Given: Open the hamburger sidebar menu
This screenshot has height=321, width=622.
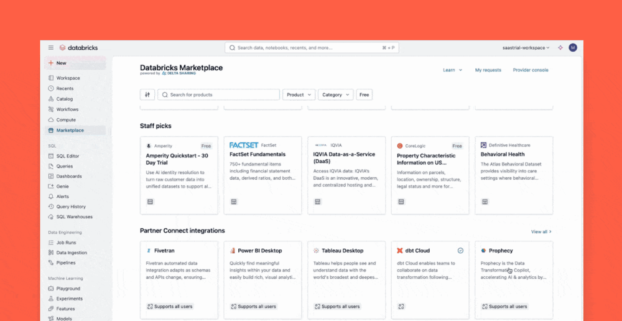Looking at the screenshot, I should [51, 48].
